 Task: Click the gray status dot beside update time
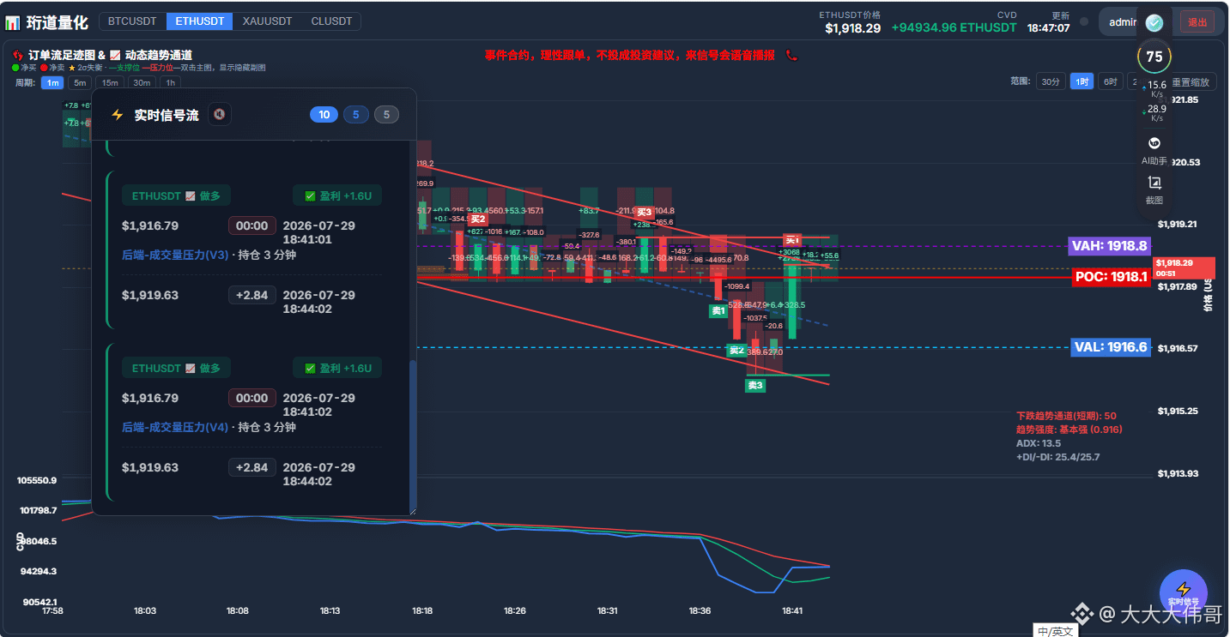pos(1084,21)
